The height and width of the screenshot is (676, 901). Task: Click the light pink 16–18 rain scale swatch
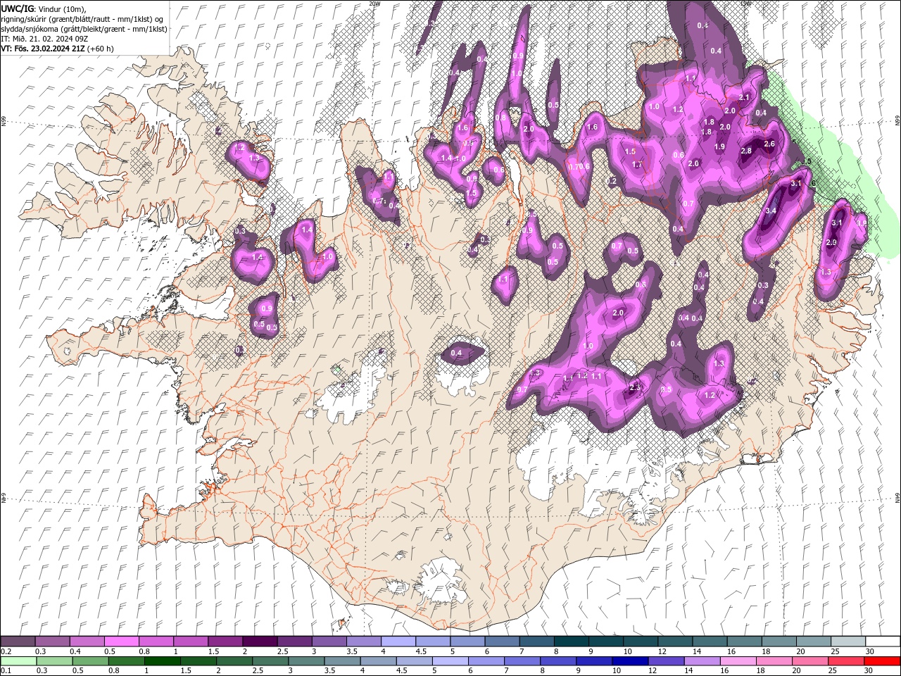[738, 661]
